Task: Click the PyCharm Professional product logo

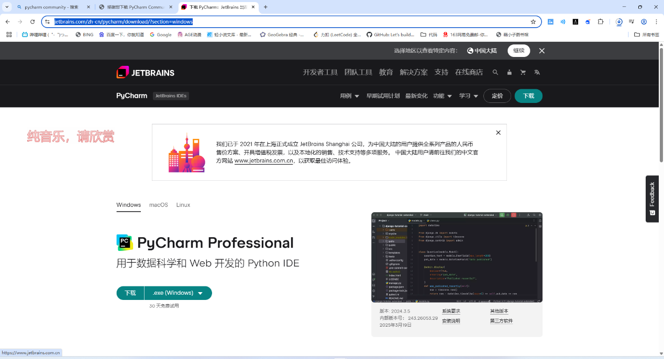Action: click(x=125, y=242)
